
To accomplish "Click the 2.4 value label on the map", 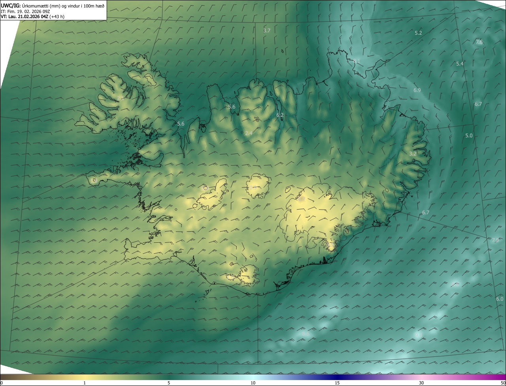I will [x=249, y=133].
